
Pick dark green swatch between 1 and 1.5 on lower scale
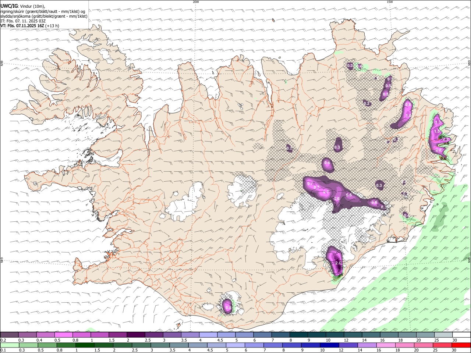pyautogui.click(x=85, y=345)
